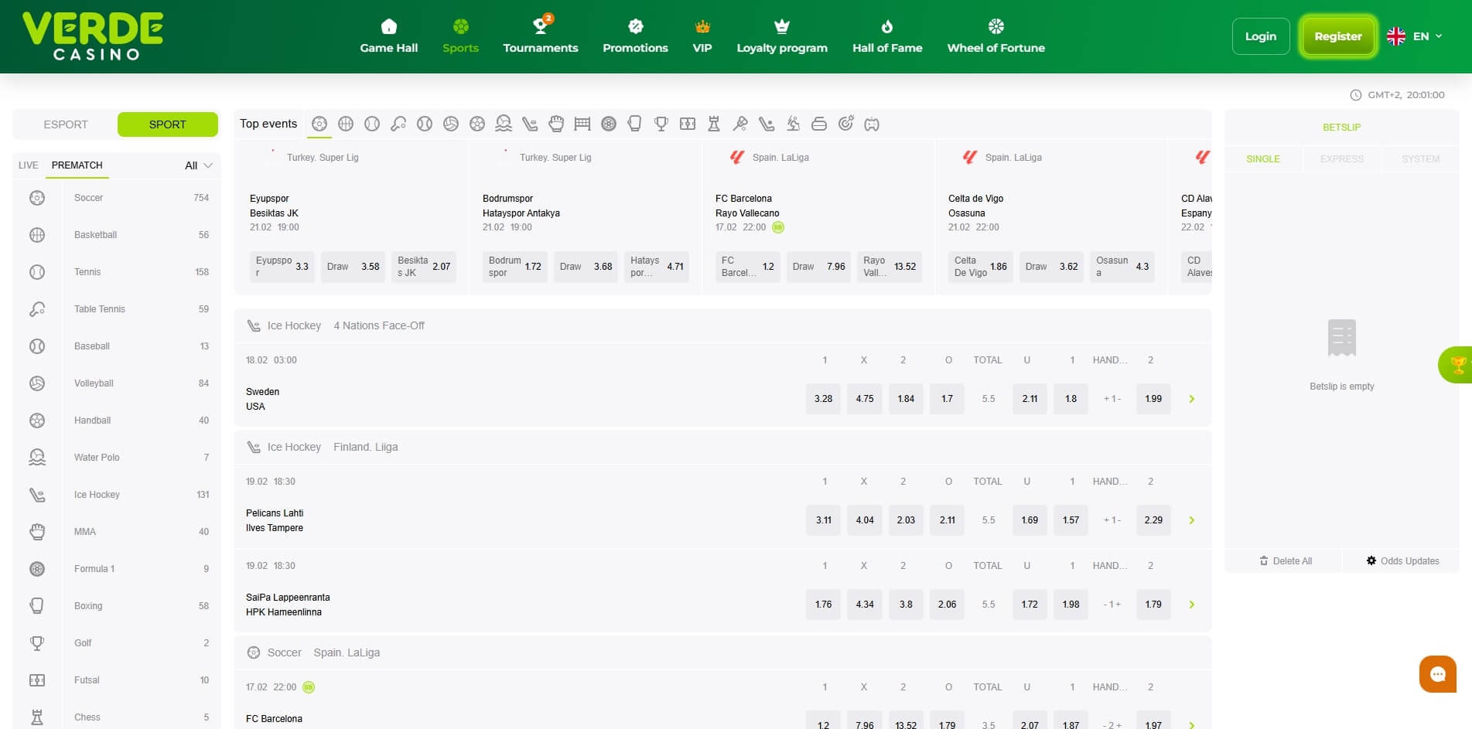Select the Soccer icon in Top events filter

pos(319,124)
